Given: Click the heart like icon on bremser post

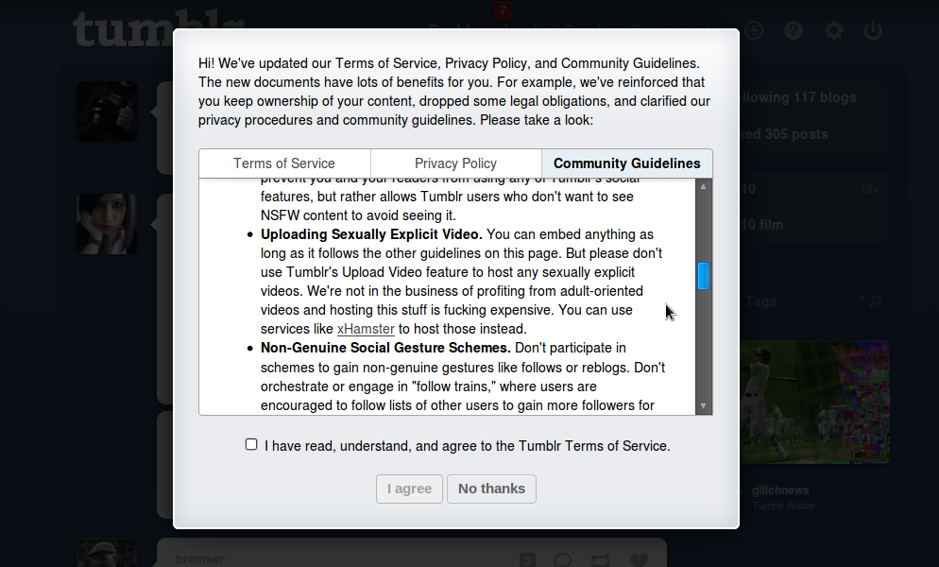Looking at the screenshot, I should (640, 559).
